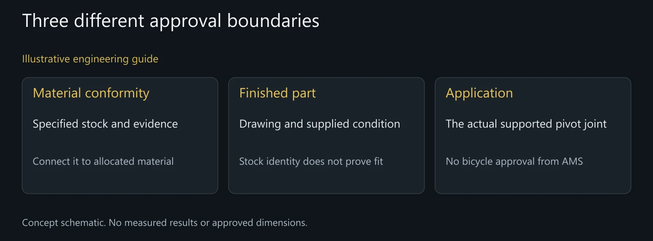This screenshot has height=241, width=653.
Task: Select the Illustrative engineering guide subtitle
Action: point(90,59)
